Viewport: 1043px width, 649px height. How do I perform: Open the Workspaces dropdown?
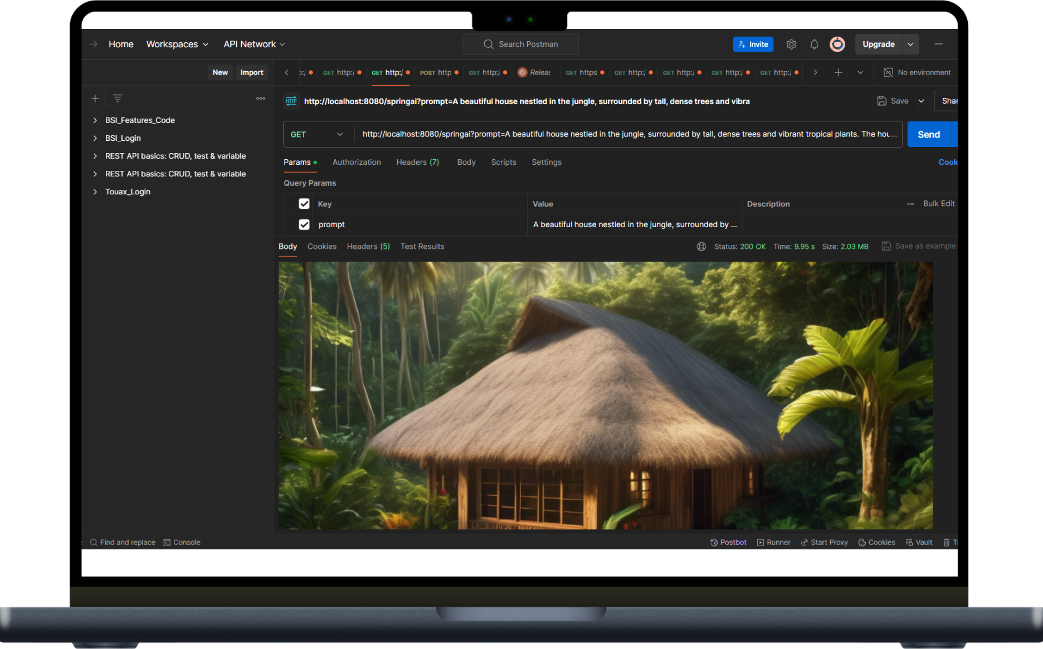coord(177,45)
